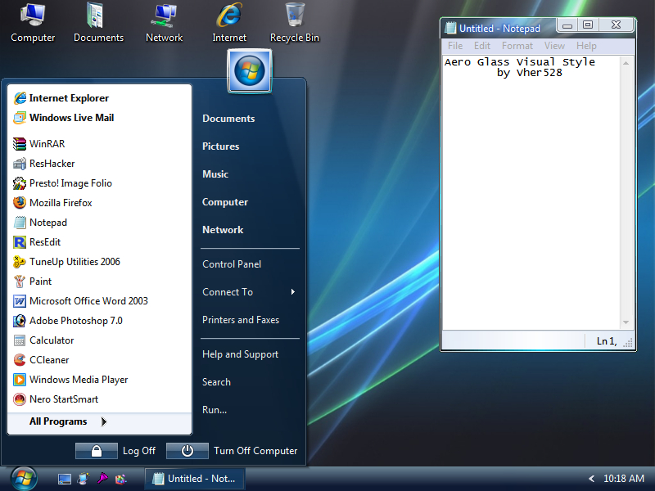The width and height of the screenshot is (655, 491).
Task: Open the Network desktop icon
Action: click(165, 24)
